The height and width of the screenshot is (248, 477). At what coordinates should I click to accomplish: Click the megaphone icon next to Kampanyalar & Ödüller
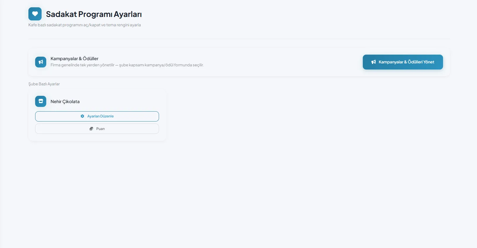tap(41, 62)
